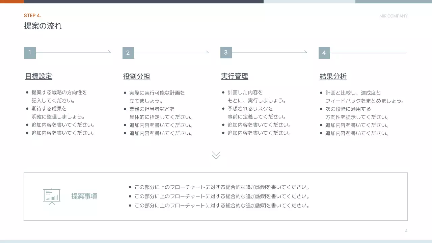Image resolution: width=432 pixels, height=243 pixels.
Task: Select the STEP 4 label
Action: 32,15
